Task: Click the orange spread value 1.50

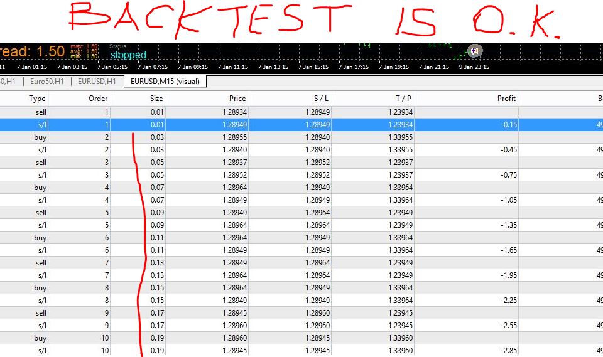Action: [51, 51]
